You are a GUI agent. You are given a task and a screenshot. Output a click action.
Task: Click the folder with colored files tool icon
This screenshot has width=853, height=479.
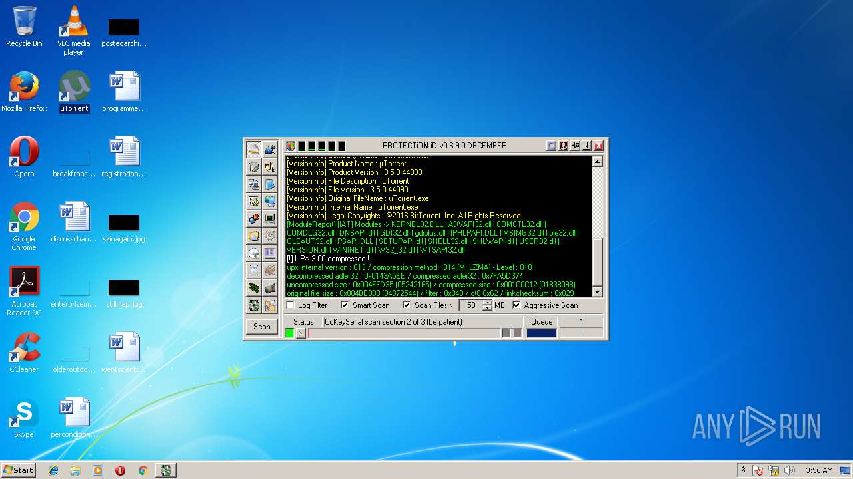[270, 305]
